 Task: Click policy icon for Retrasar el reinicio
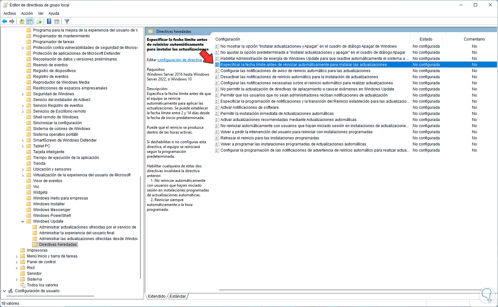pos(217,138)
